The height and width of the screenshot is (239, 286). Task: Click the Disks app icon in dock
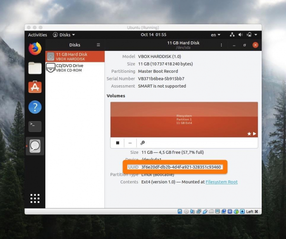click(35, 146)
